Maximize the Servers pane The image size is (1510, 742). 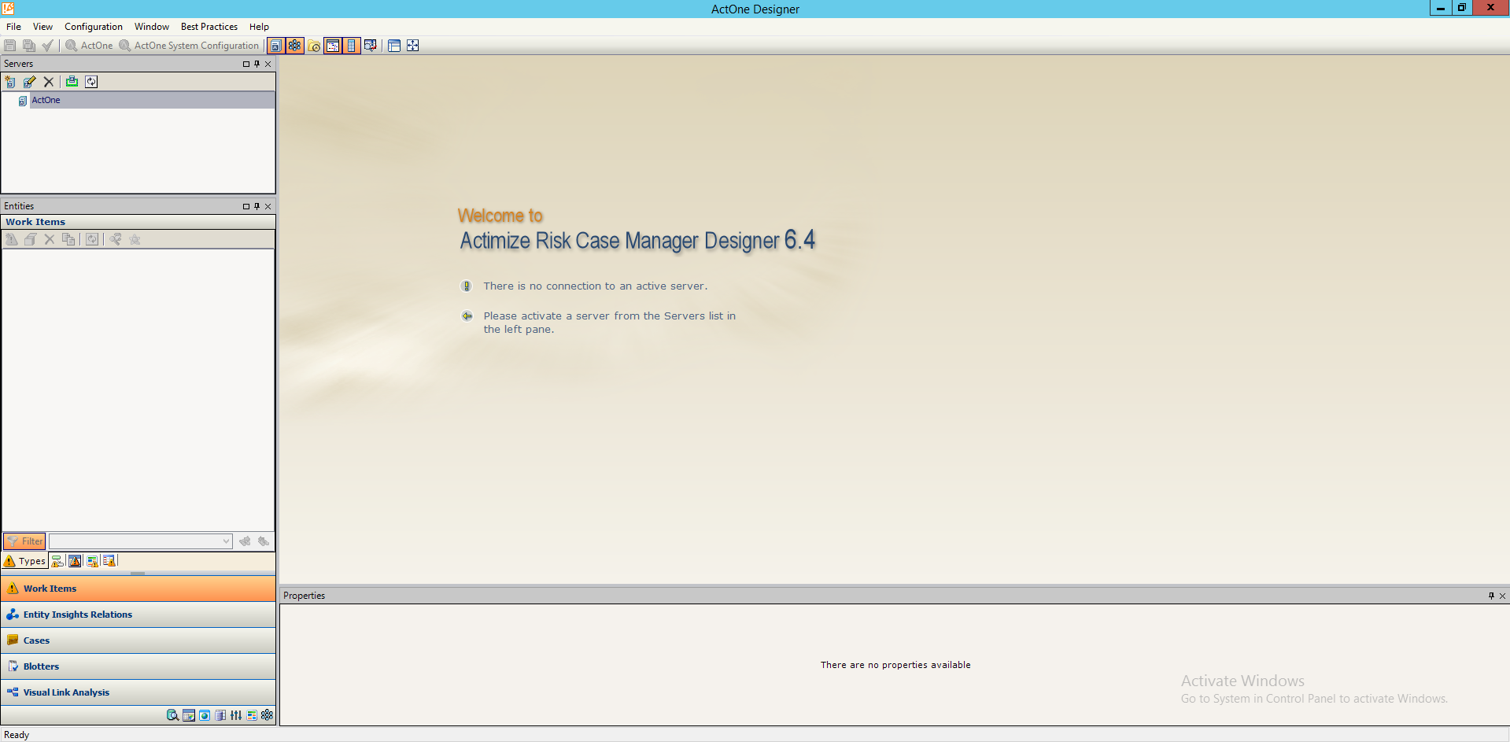(246, 65)
